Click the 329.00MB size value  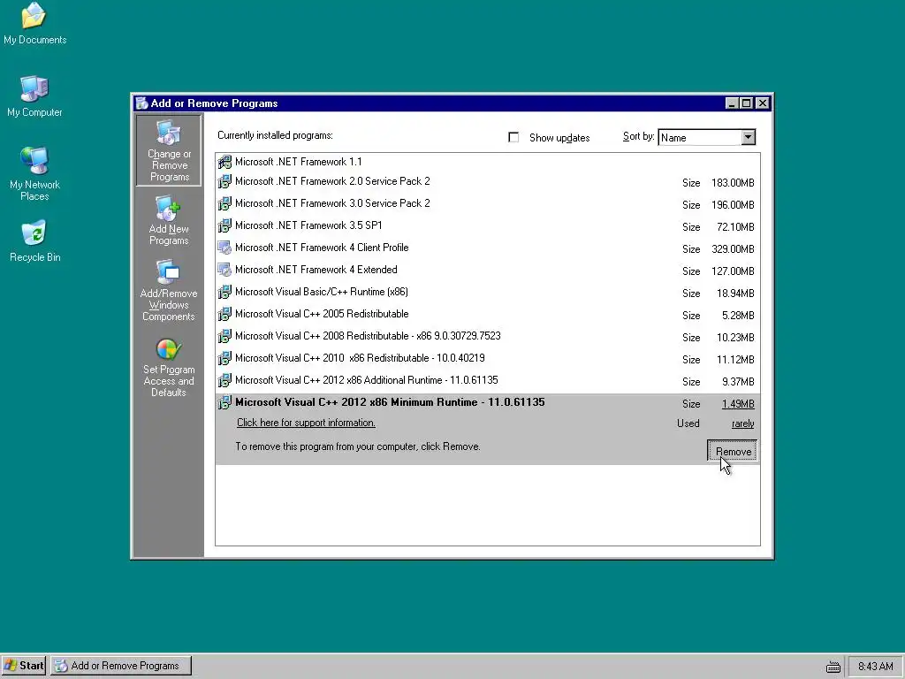coord(733,249)
